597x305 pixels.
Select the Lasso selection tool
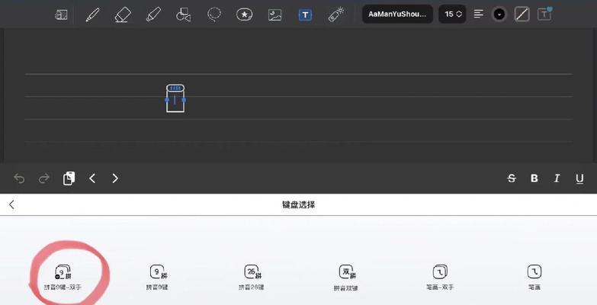tap(214, 14)
